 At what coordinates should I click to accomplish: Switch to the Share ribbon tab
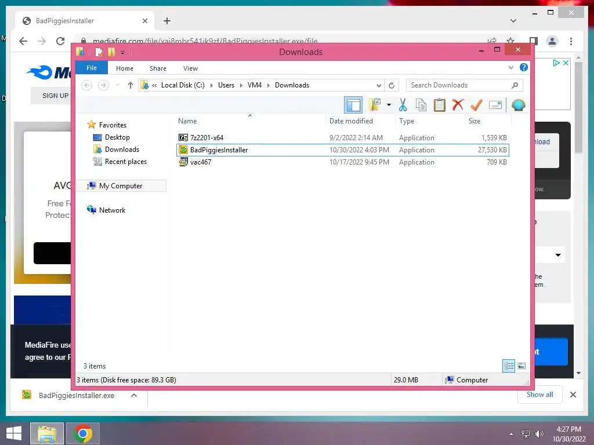click(158, 68)
